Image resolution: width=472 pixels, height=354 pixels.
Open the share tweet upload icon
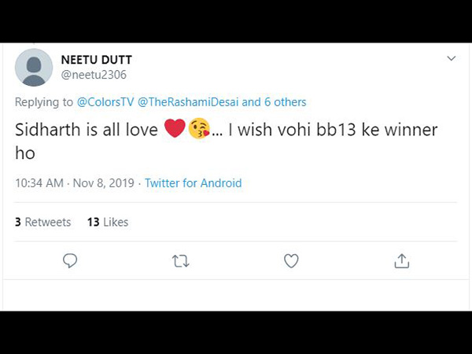[402, 260]
